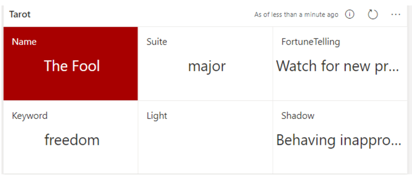
Task: Click the Tarot card title
Action: coord(20,15)
